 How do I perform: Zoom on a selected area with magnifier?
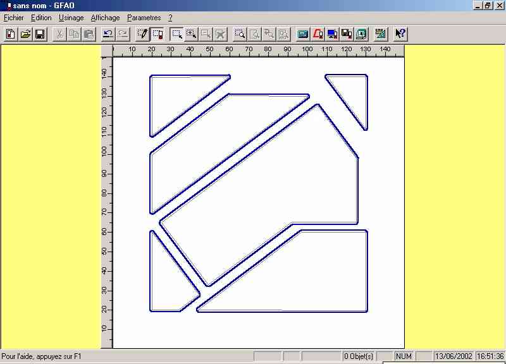click(240, 34)
